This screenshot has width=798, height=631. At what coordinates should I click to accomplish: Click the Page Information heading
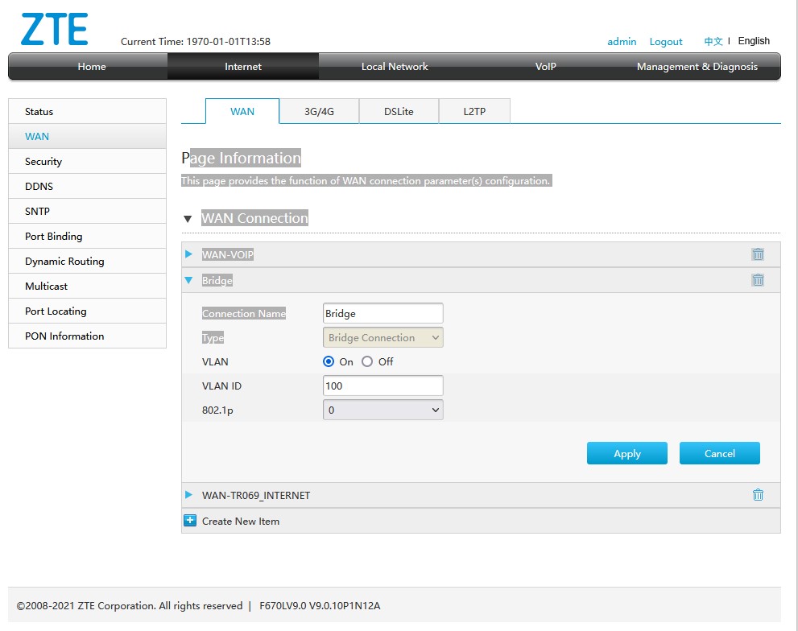click(242, 158)
